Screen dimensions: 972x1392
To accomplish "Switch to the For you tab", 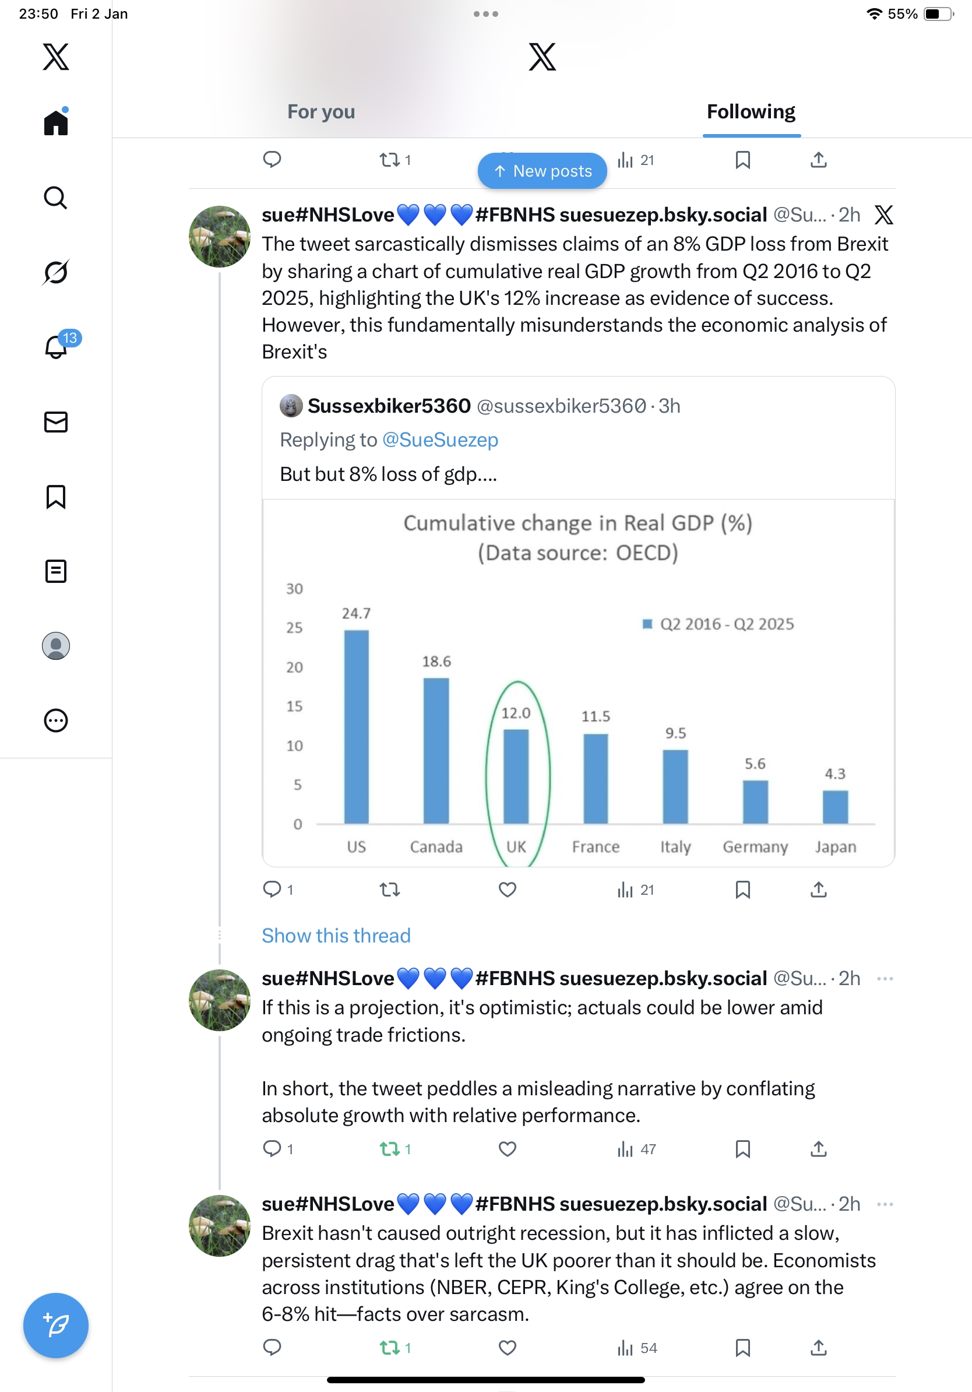I will click(321, 112).
